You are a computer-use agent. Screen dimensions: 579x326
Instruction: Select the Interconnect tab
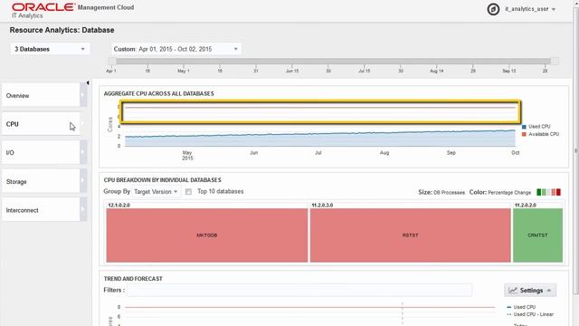(41, 210)
